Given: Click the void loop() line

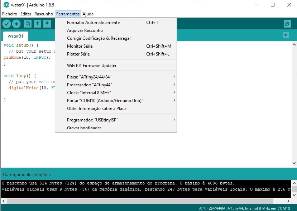Looking at the screenshot, I should pos(20,76).
